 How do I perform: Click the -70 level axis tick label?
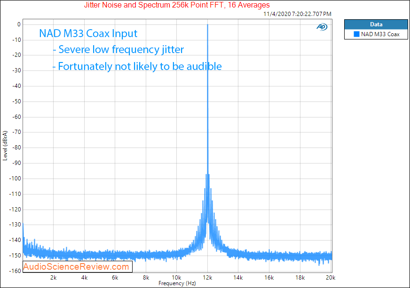pyautogui.click(x=16, y=132)
